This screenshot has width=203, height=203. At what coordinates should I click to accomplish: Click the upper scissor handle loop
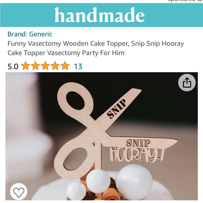coord(75,101)
